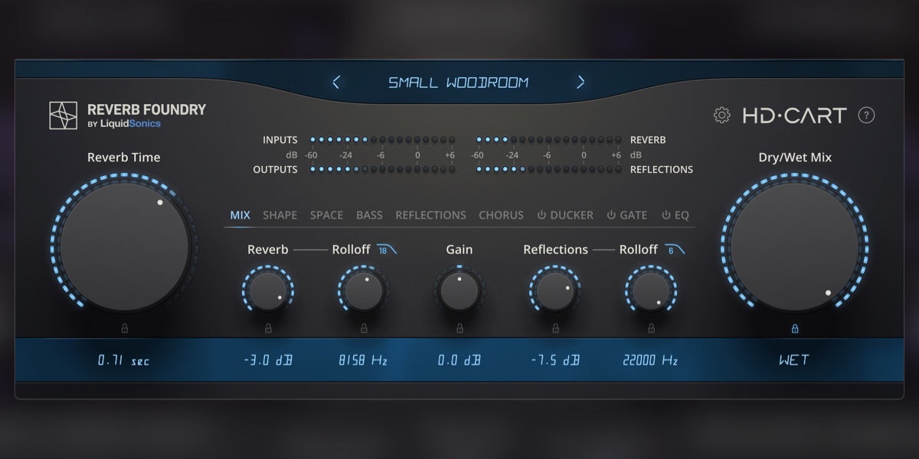Viewport: 919px width, 459px height.
Task: Toggle the lock under Reverb Time knob
Action: 125,329
